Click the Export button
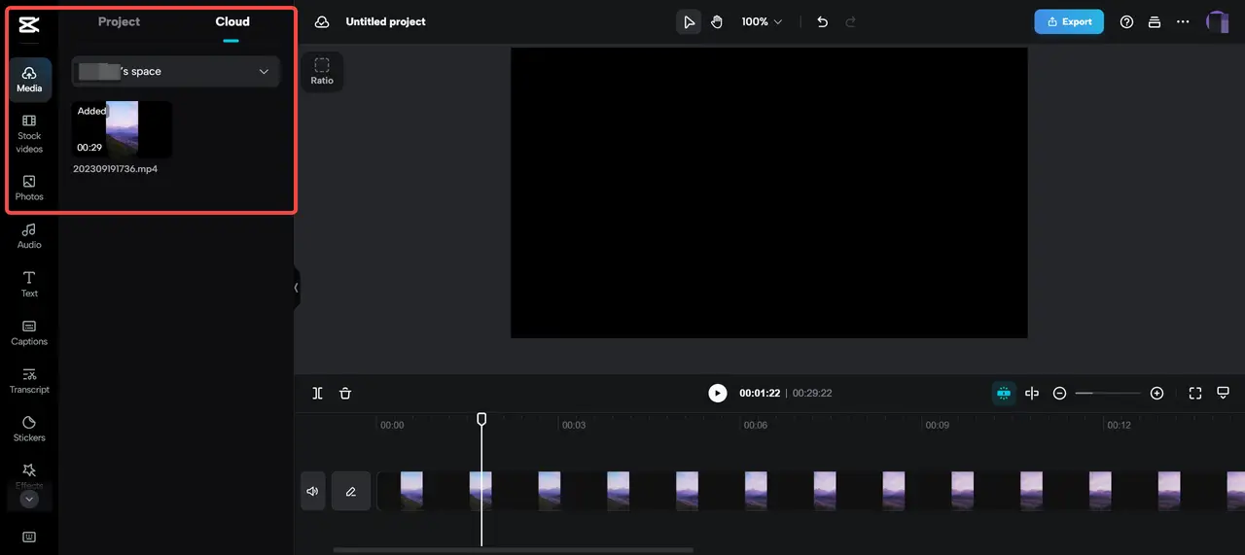The image size is (1245, 555). click(x=1068, y=21)
